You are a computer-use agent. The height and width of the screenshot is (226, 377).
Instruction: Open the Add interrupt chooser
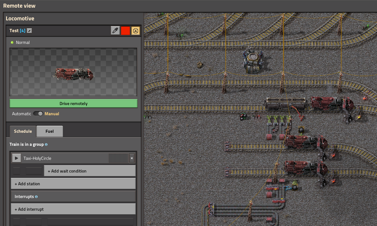(x=73, y=209)
